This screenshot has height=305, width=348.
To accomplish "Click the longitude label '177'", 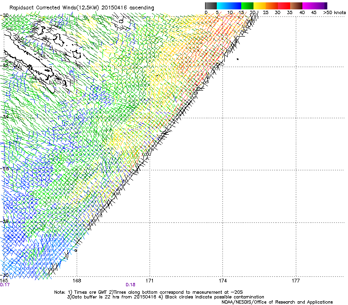I will pos(296,281).
